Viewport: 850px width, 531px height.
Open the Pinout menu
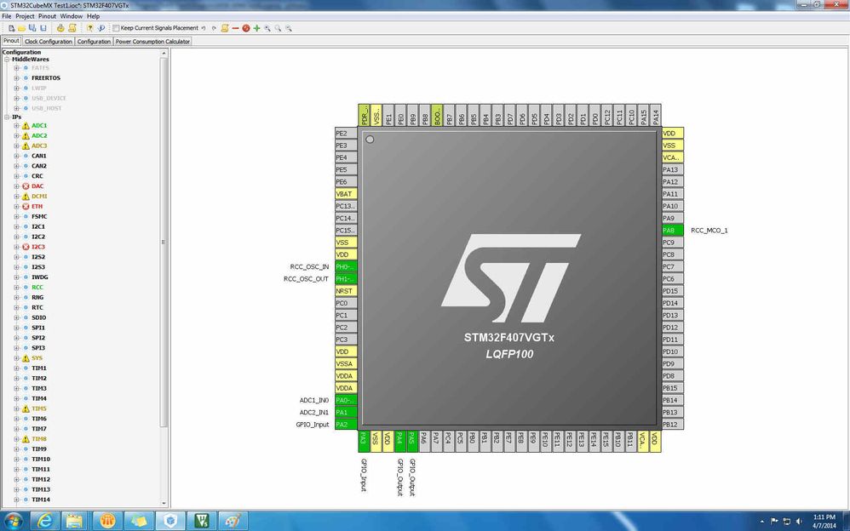click(47, 16)
